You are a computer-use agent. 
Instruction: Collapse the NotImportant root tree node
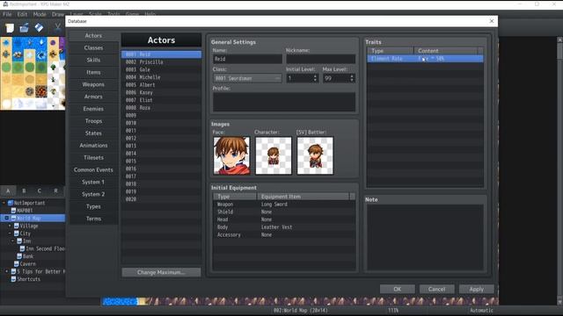[x=4, y=203]
